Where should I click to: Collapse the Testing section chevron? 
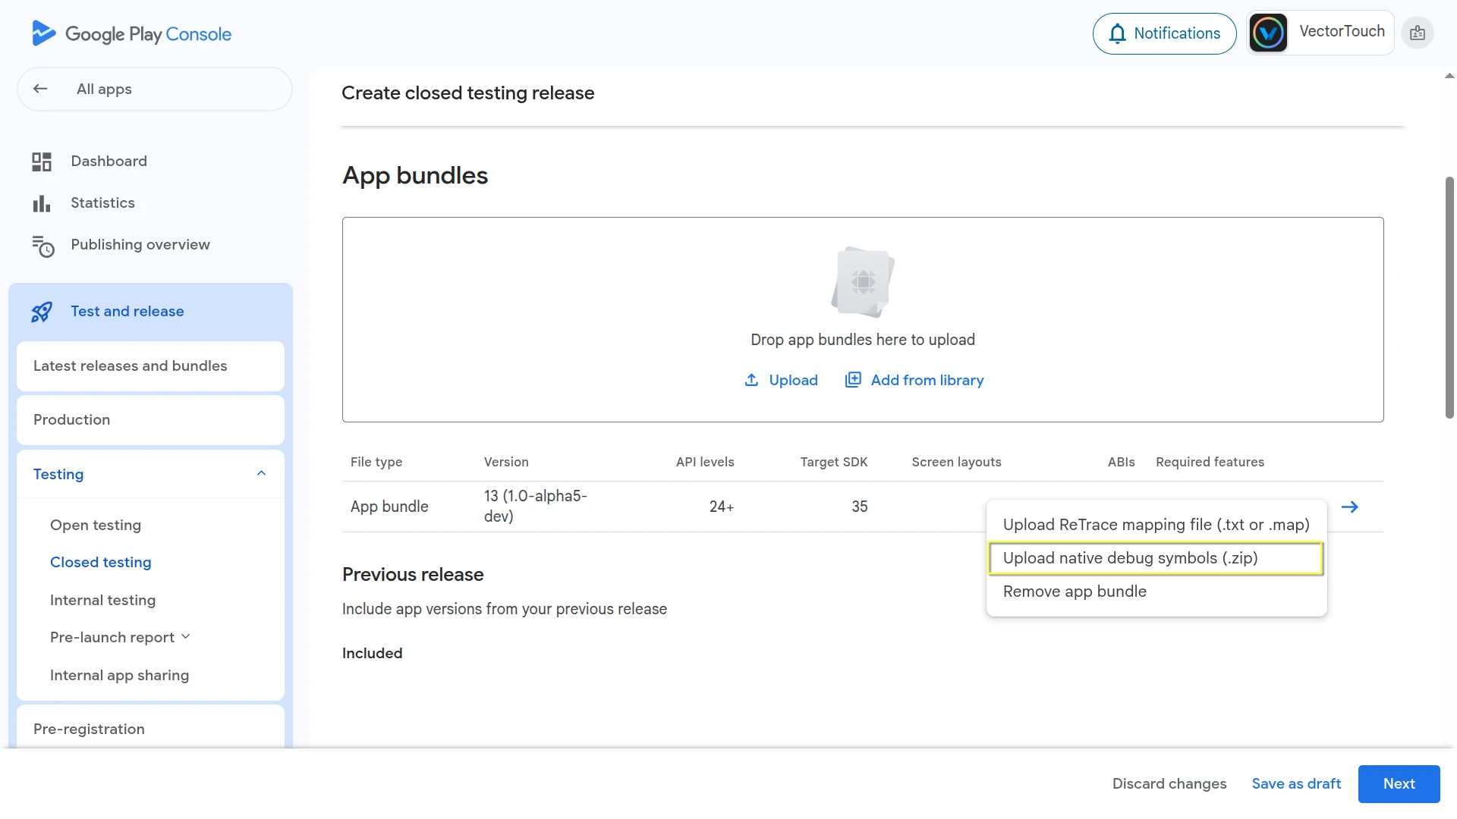point(261,474)
